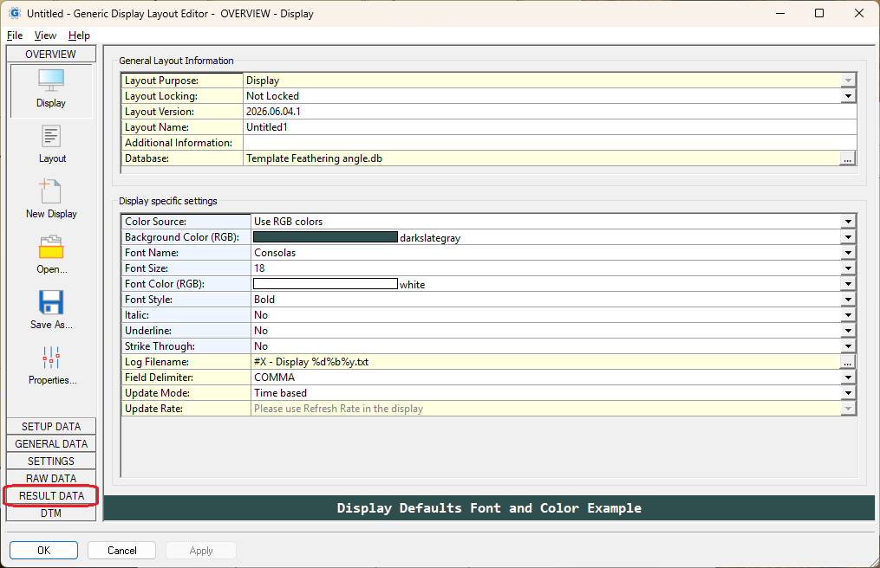The height and width of the screenshot is (568, 880).
Task: Open the View menu
Action: click(45, 35)
